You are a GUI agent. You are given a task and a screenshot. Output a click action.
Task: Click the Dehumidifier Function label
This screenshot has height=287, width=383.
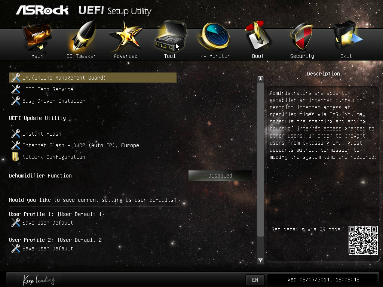40,176
